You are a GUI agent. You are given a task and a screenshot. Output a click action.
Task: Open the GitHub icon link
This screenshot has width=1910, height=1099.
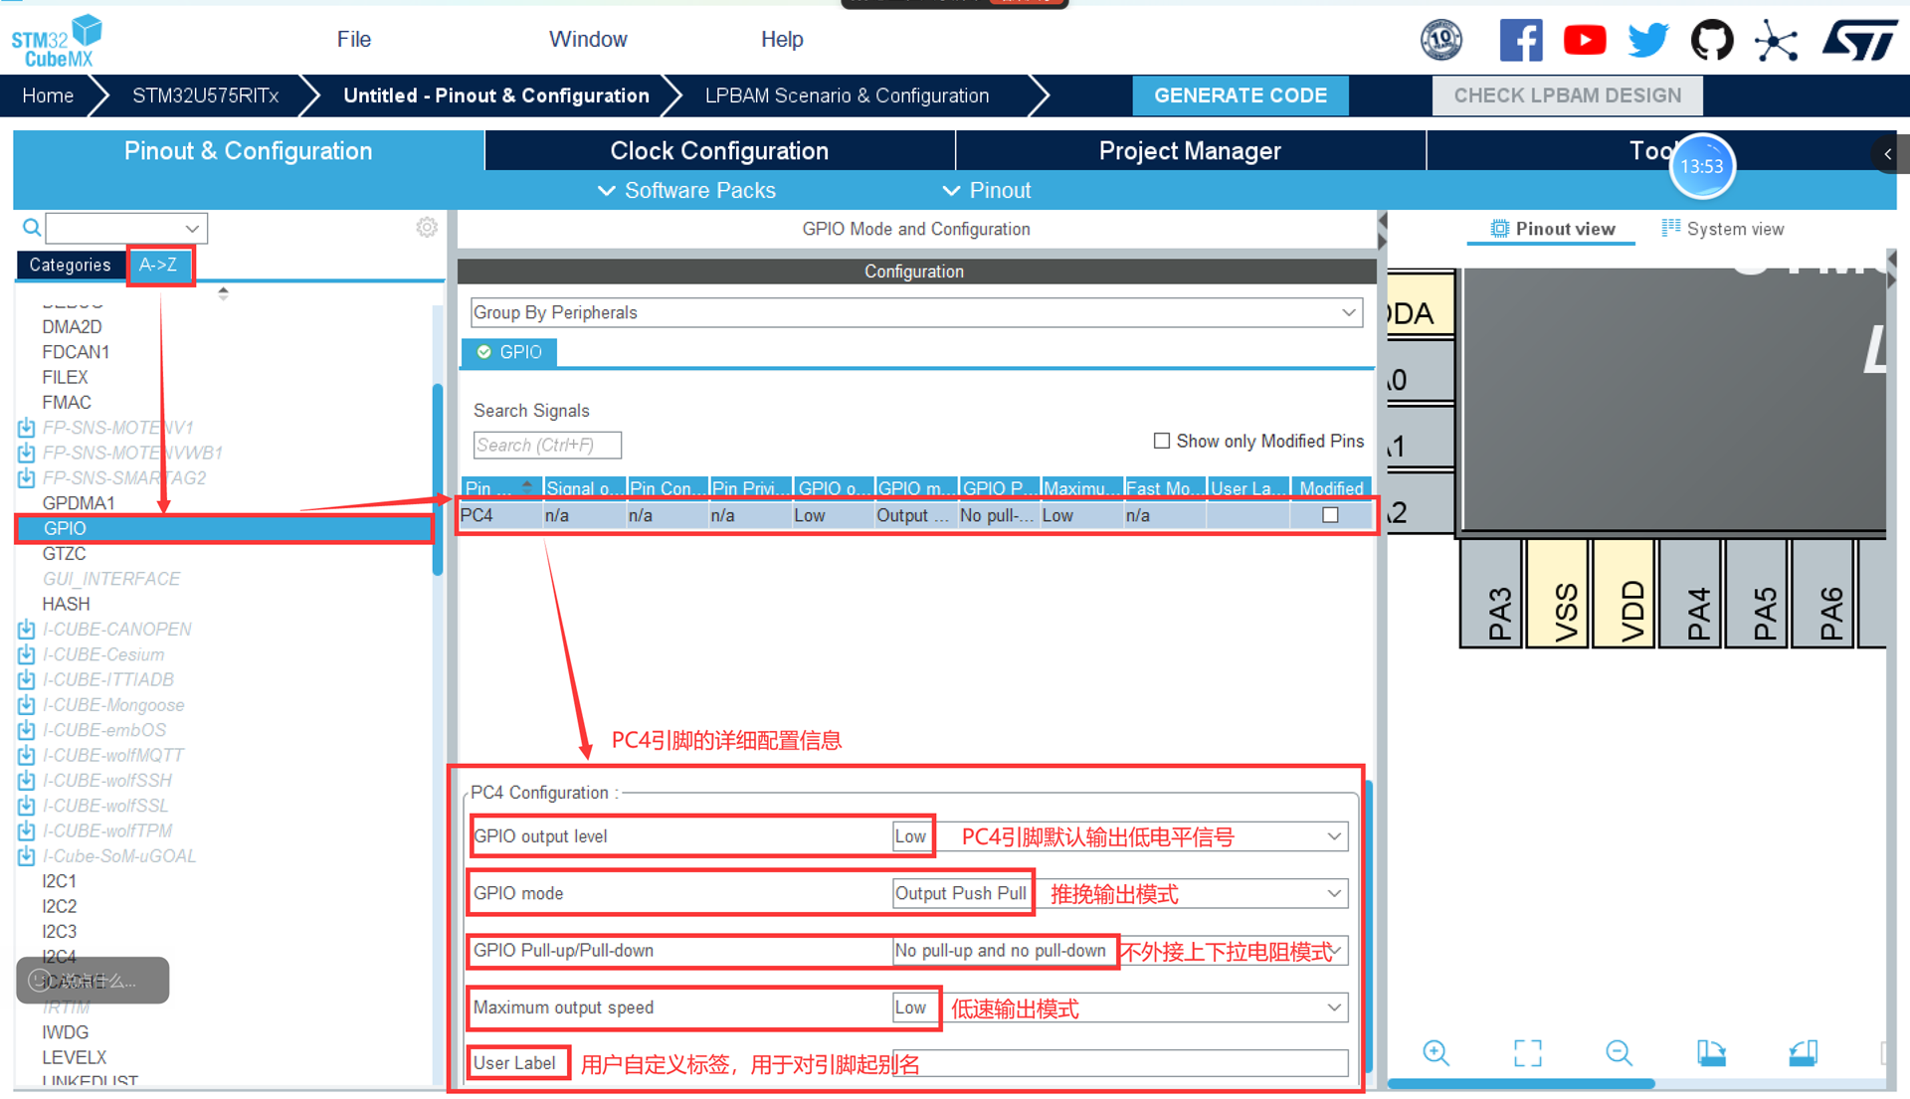point(1711,41)
